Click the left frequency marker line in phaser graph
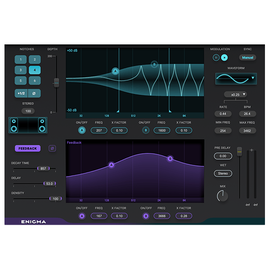The height and width of the screenshot is (269, 269). pos(119,80)
